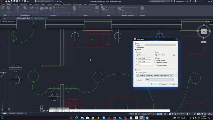Click the Quick Select icon in Objects
This screenshot has width=213, height=120.
174,55
